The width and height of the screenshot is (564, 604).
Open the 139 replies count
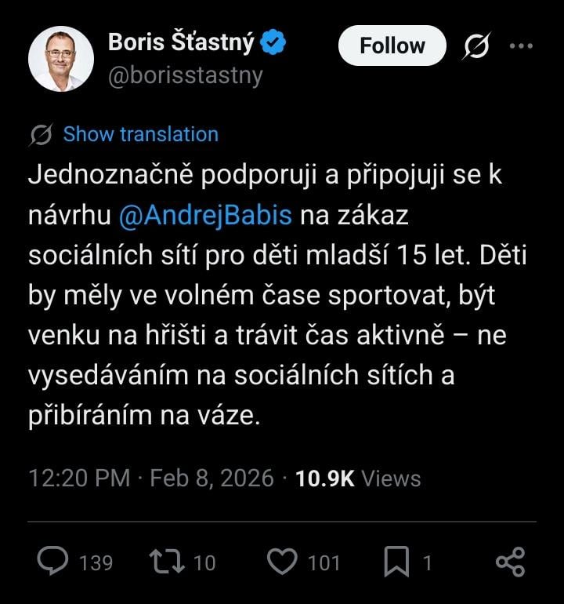click(96, 562)
